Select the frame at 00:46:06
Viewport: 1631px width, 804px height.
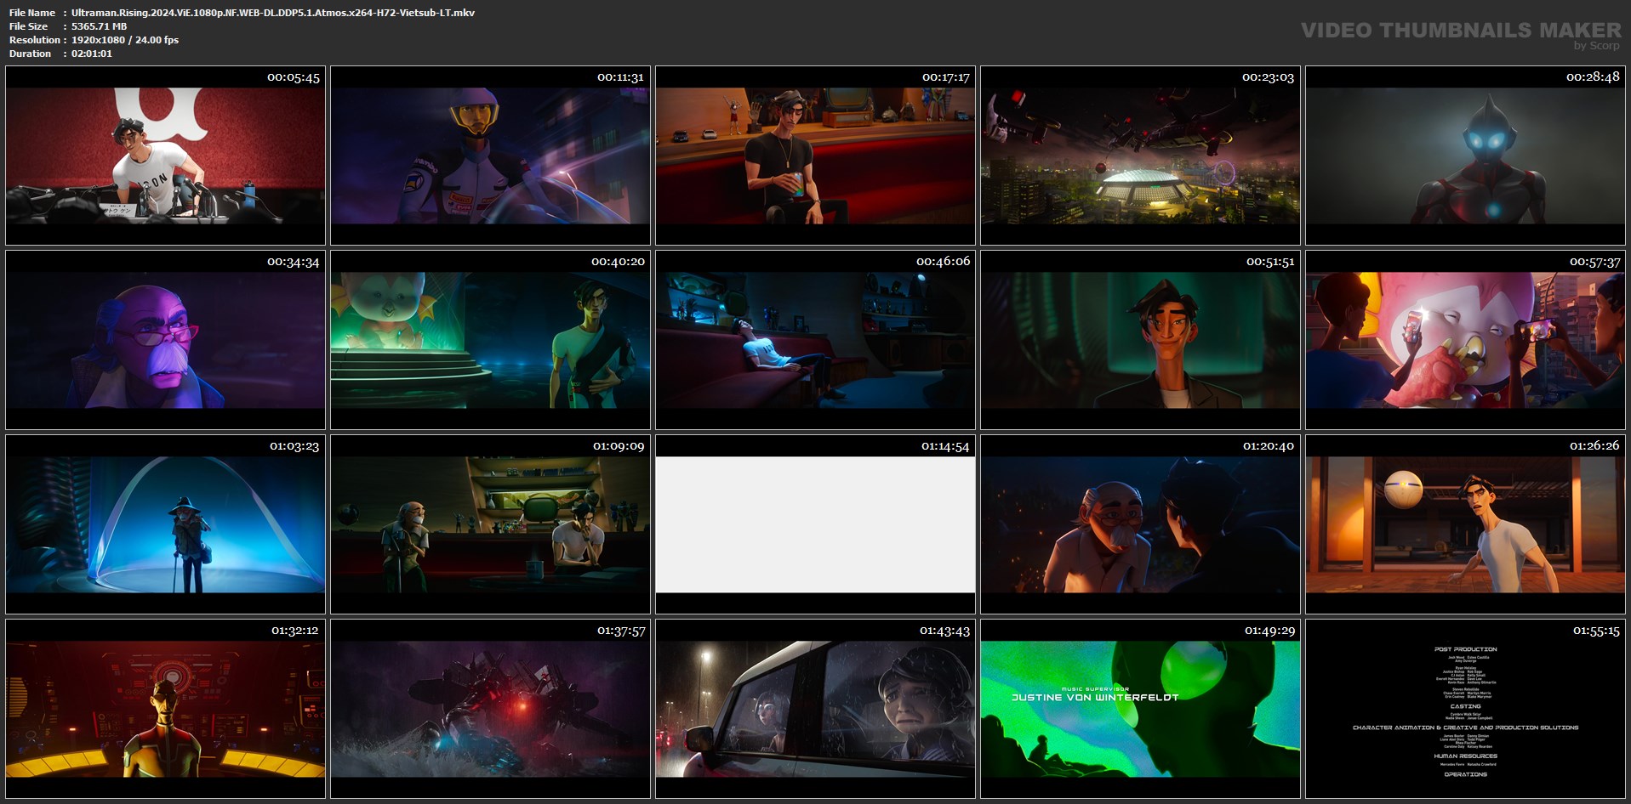coord(815,340)
